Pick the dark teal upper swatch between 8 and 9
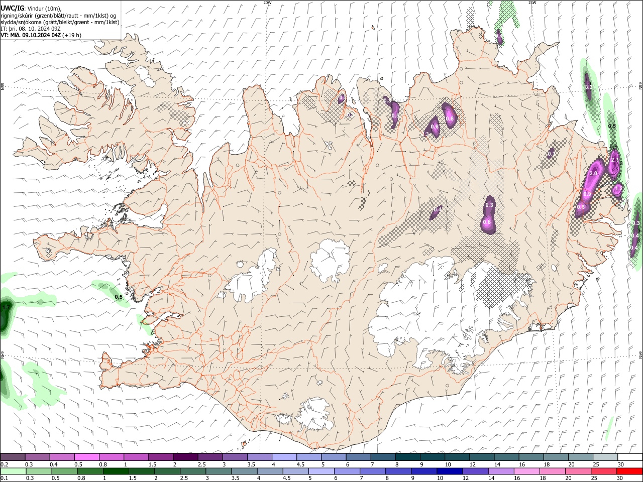This screenshot has height=482, width=643. pos(407,457)
